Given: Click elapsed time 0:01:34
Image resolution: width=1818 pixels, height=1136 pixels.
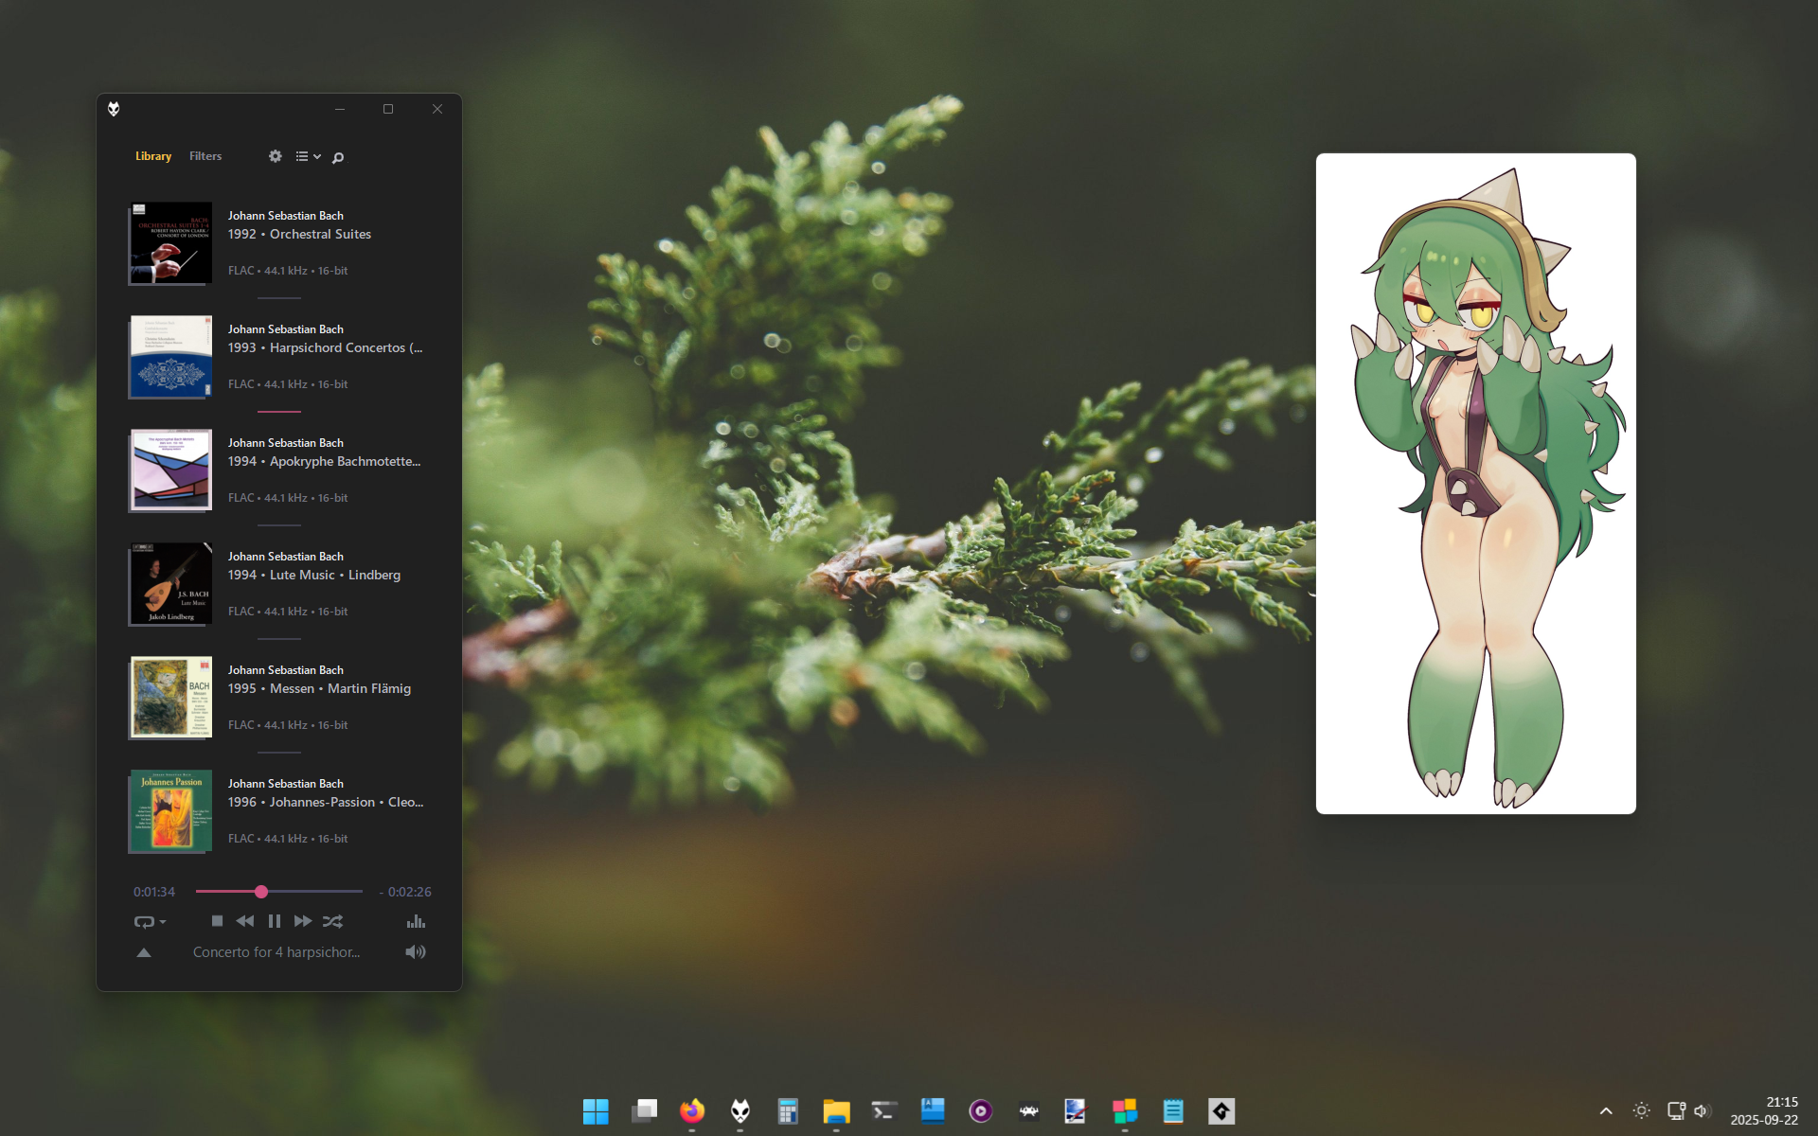Looking at the screenshot, I should (x=154, y=892).
